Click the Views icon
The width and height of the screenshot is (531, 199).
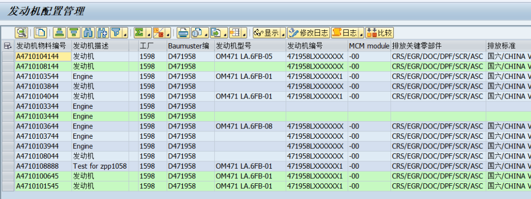196,33
